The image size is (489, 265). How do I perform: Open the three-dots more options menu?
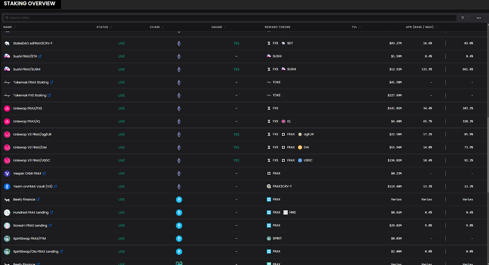tap(479, 18)
